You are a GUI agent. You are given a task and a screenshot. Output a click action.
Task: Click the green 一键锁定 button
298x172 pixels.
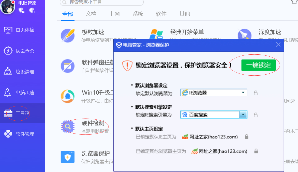tap(259, 65)
